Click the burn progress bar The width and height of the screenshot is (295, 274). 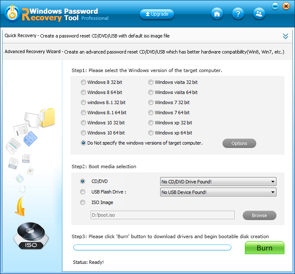coord(152,247)
